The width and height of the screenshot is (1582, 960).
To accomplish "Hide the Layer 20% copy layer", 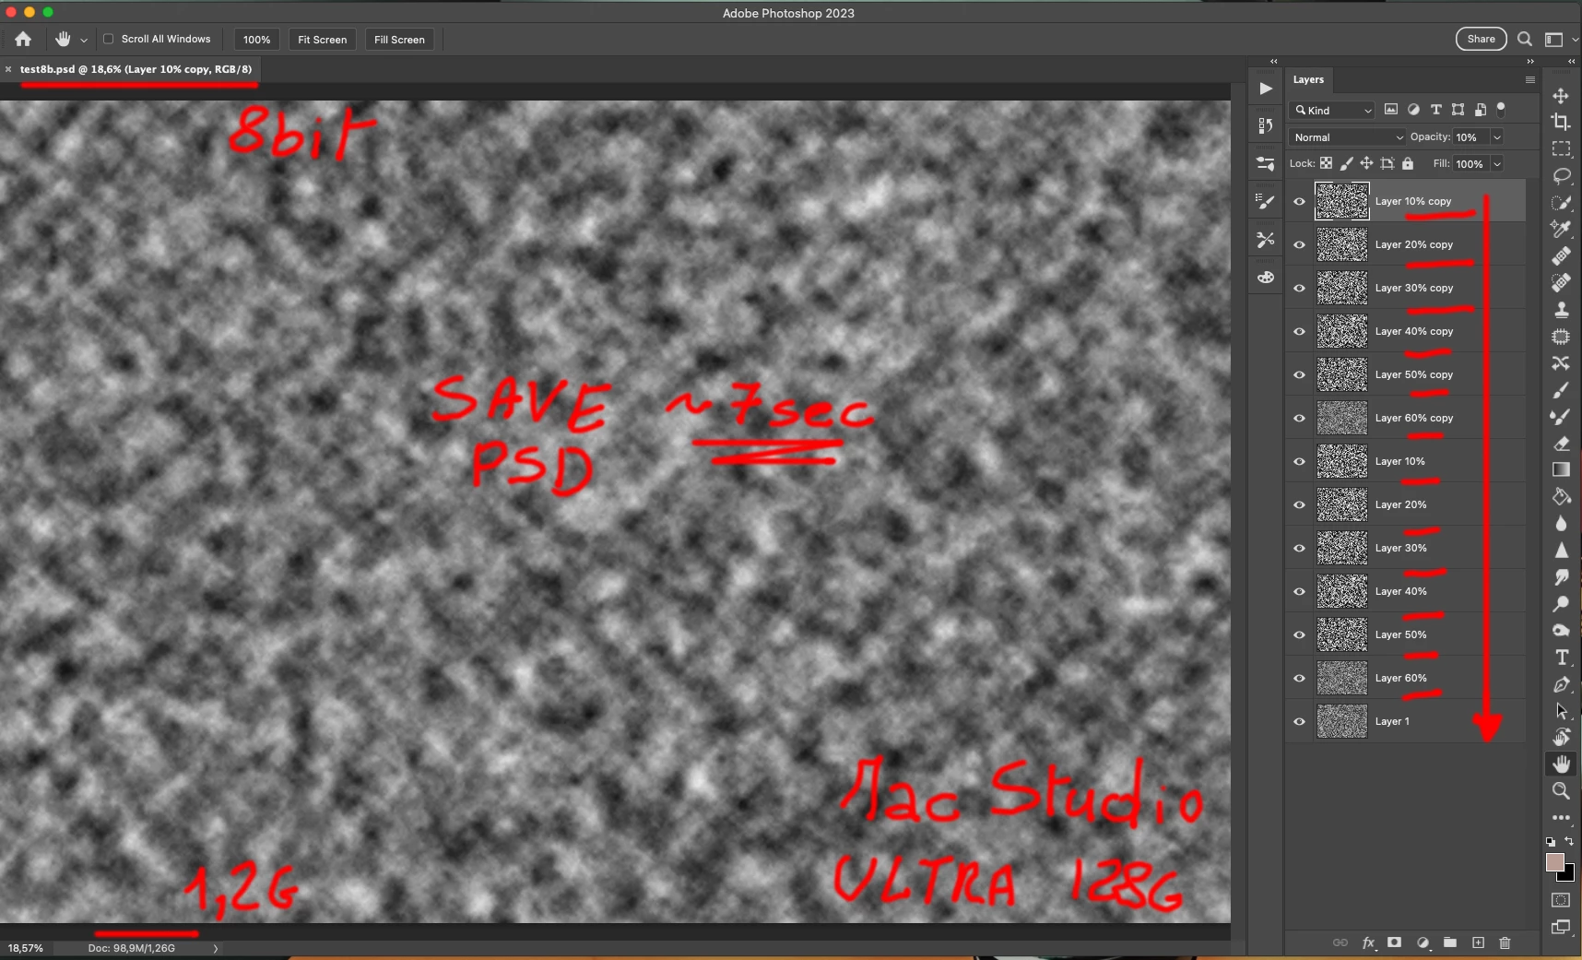I will [x=1299, y=244].
